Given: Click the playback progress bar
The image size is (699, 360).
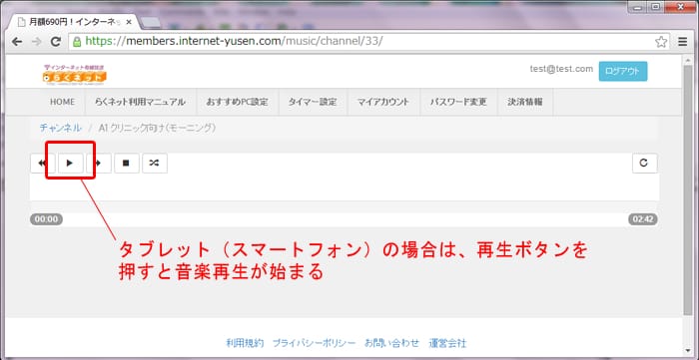Looking at the screenshot, I should (x=344, y=219).
